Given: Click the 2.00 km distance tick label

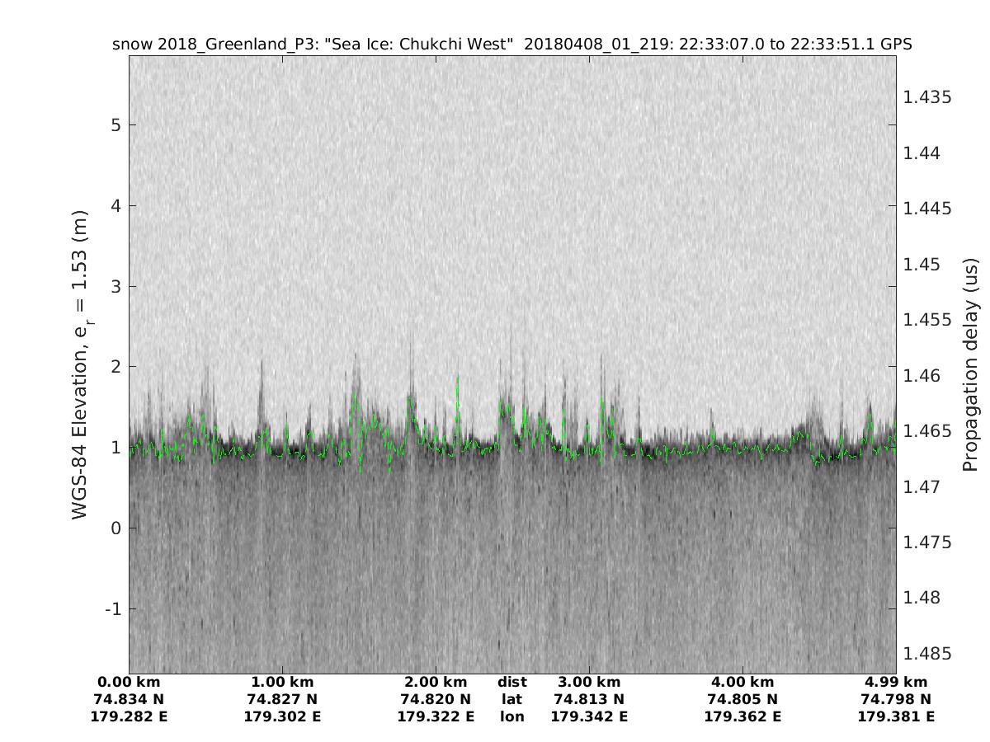Looking at the screenshot, I should 436,682.
